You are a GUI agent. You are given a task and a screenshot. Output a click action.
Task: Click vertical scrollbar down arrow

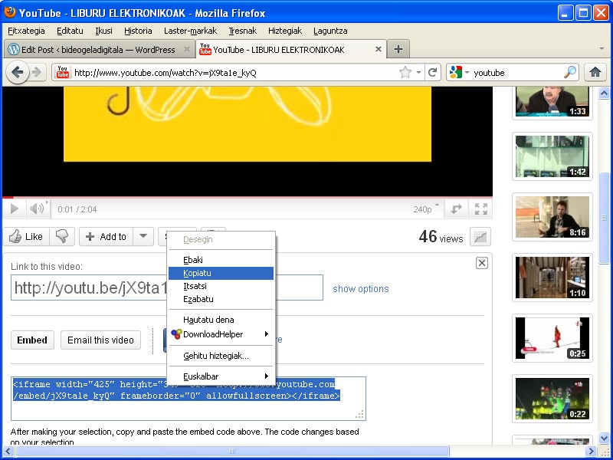pyautogui.click(x=604, y=438)
